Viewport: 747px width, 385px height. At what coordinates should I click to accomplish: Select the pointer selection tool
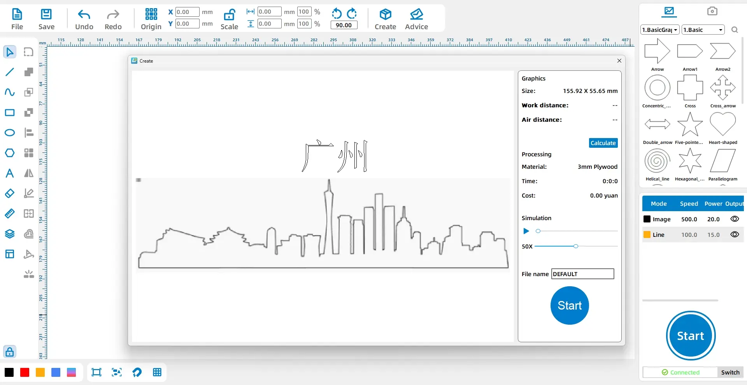pyautogui.click(x=10, y=52)
